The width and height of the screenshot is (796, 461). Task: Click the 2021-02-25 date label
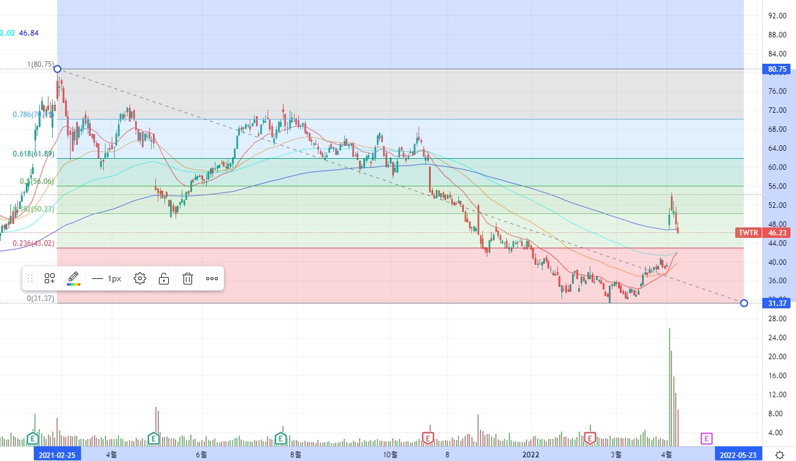[57, 455]
